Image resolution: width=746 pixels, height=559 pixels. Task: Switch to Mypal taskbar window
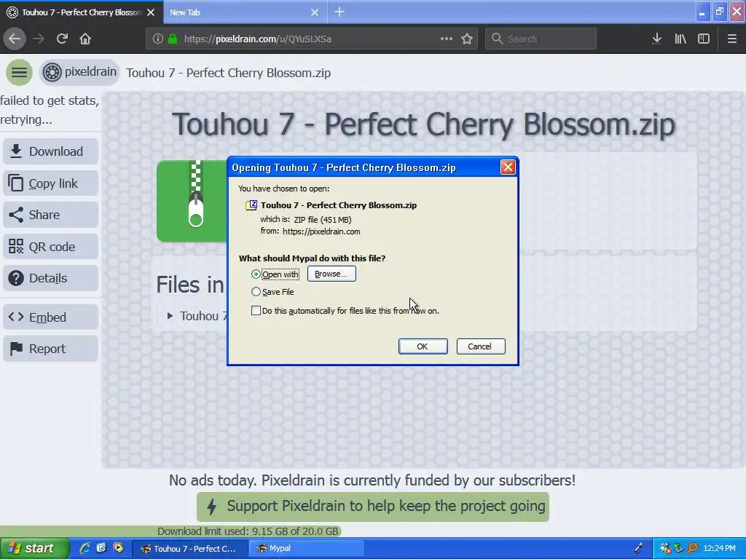(x=307, y=549)
